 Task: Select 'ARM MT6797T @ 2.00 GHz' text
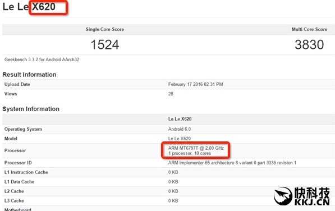click(x=196, y=148)
